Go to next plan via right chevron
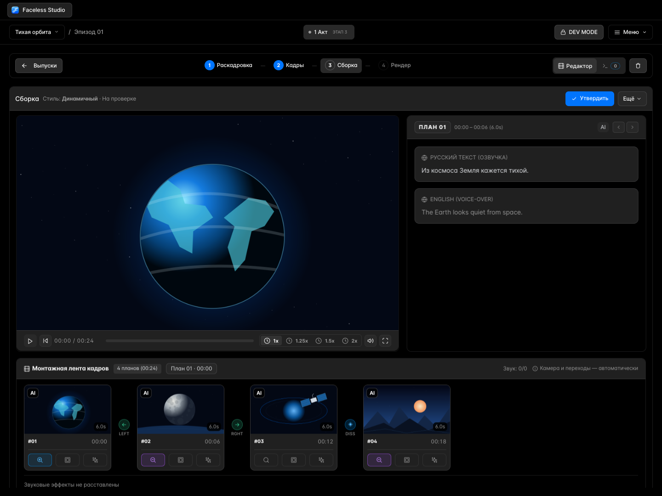Viewport: 662px width, 496px height. pos(633,127)
